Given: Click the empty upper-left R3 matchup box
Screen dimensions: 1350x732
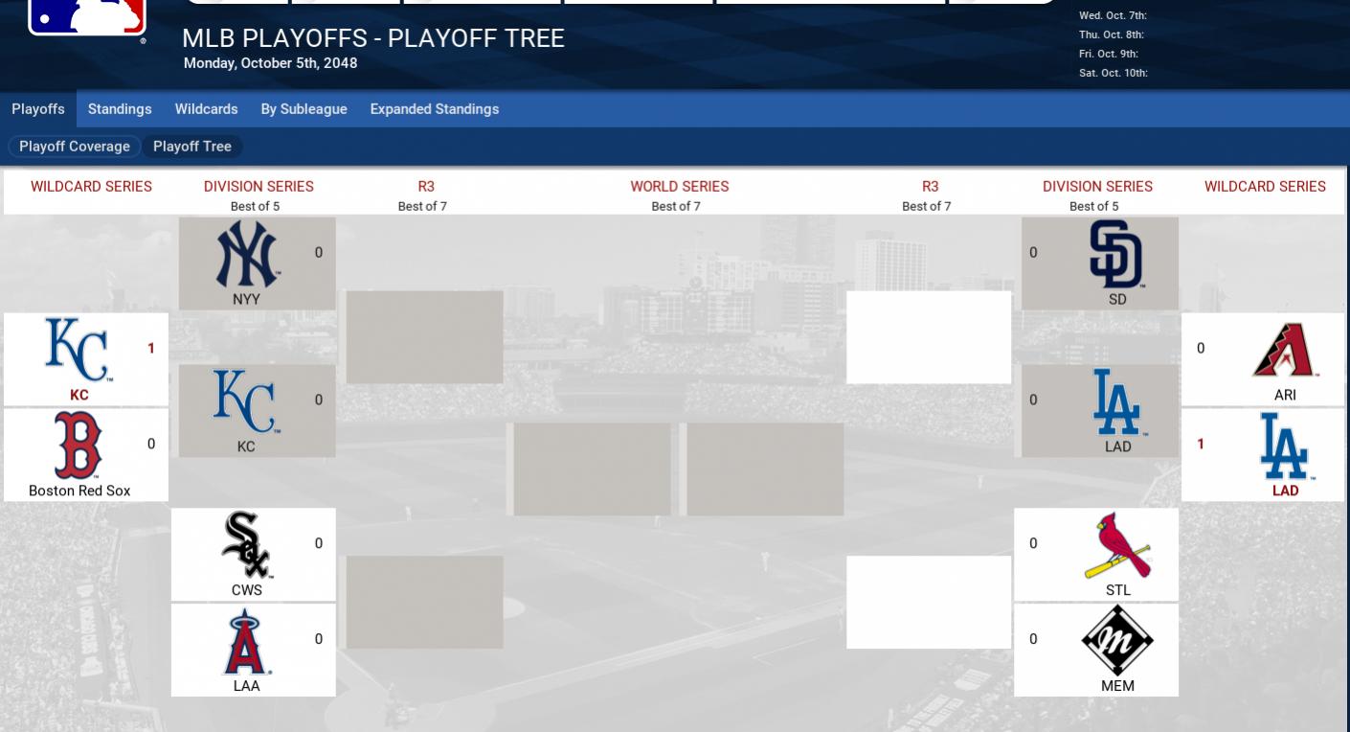Looking at the screenshot, I should 424,337.
